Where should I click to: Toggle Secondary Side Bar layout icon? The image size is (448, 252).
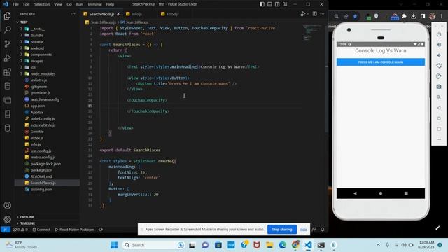pos(277,4)
